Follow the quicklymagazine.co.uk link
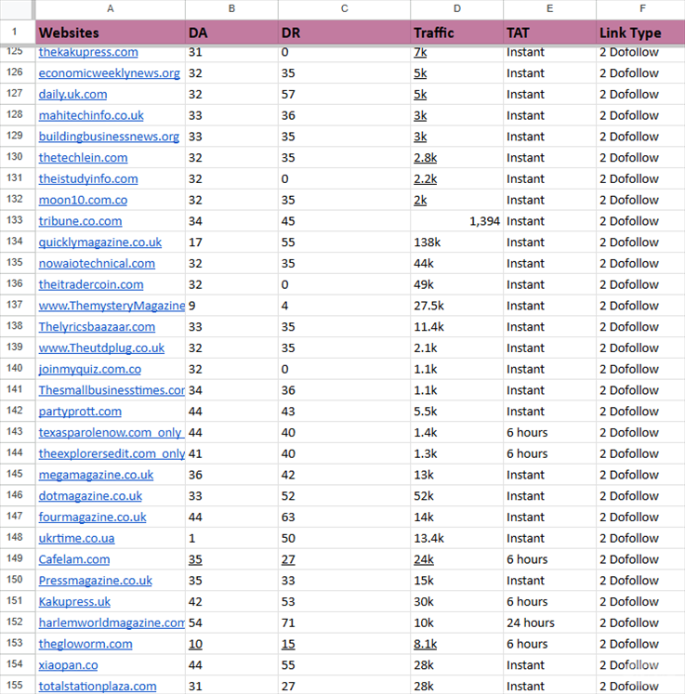This screenshot has width=685, height=694. (100, 242)
